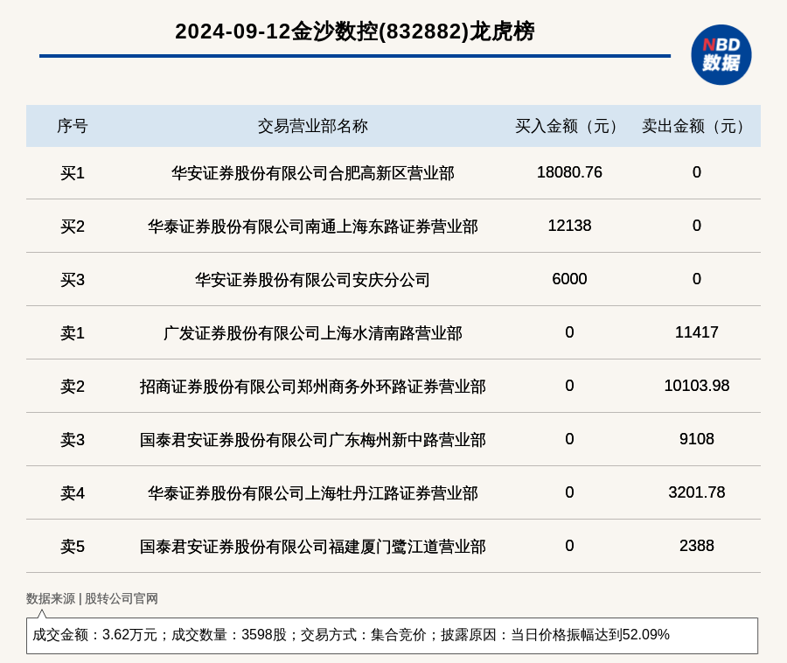Select the 卖4 row label
The width and height of the screenshot is (787, 663).
[x=73, y=492]
